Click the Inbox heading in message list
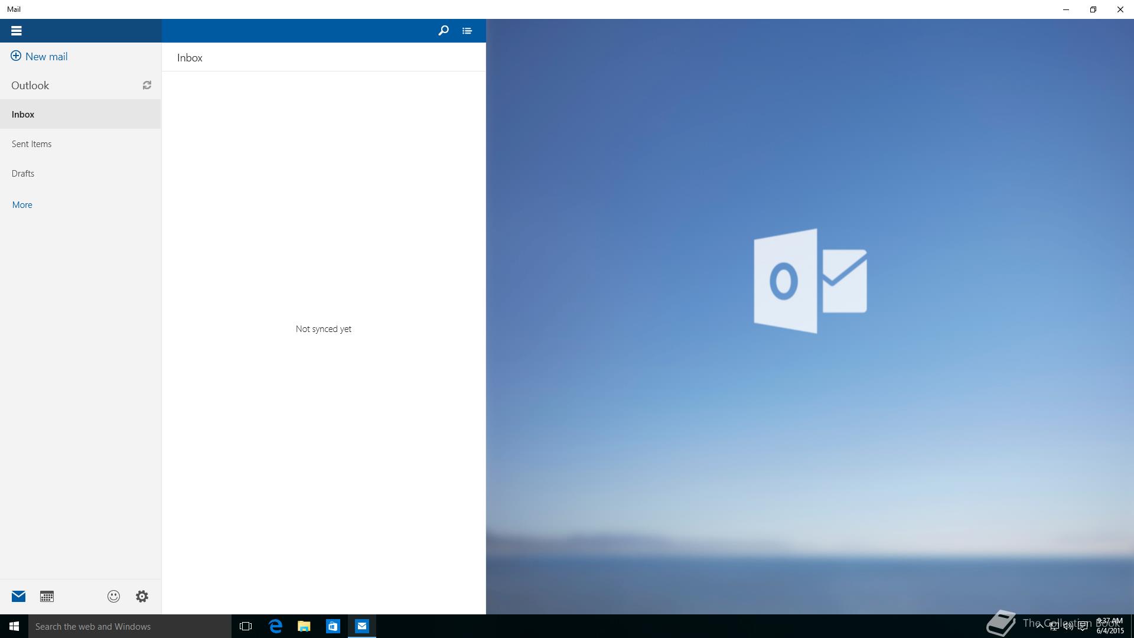The height and width of the screenshot is (638, 1134). (x=190, y=57)
